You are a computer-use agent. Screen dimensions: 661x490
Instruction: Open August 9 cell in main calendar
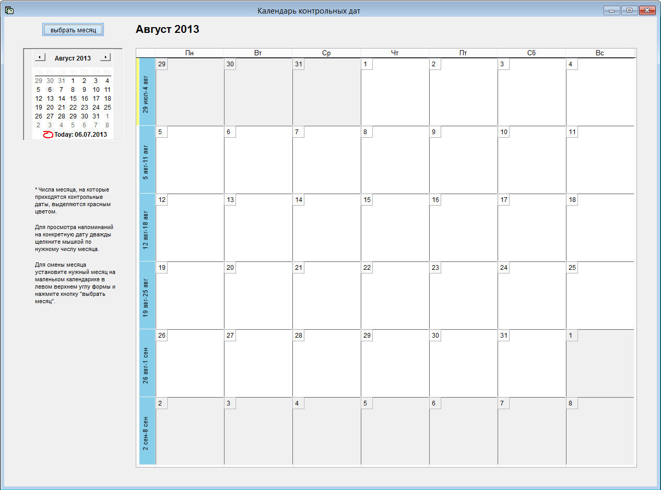coord(463,160)
